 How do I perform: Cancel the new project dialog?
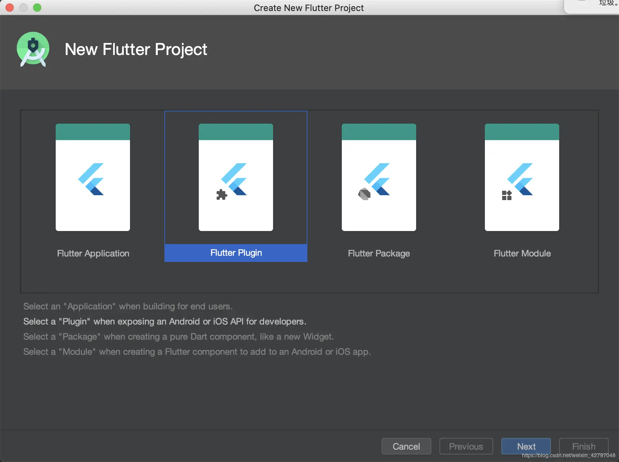click(x=406, y=446)
